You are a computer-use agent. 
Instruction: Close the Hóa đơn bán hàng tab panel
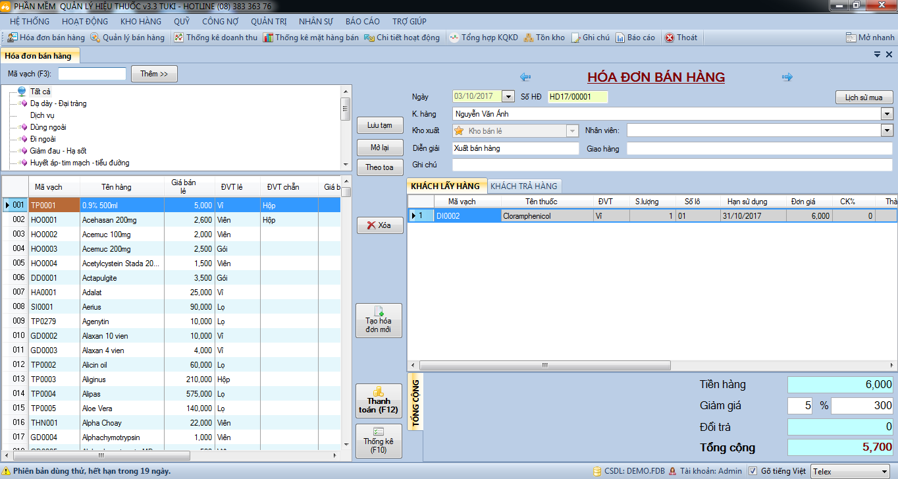coord(889,55)
